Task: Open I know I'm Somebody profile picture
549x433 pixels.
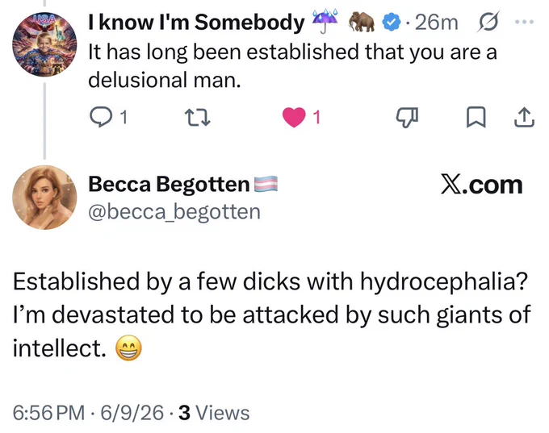Action: [44, 44]
